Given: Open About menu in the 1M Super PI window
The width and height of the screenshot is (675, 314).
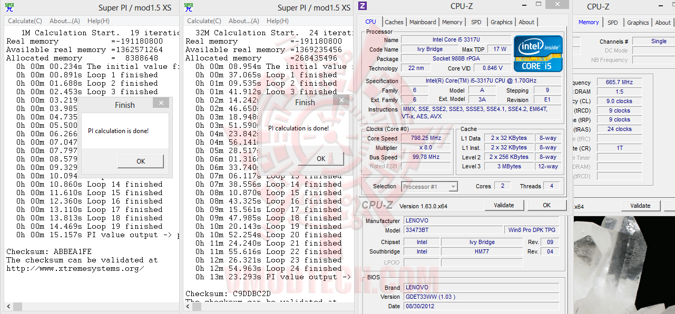Looking at the screenshot, I should (65, 21).
